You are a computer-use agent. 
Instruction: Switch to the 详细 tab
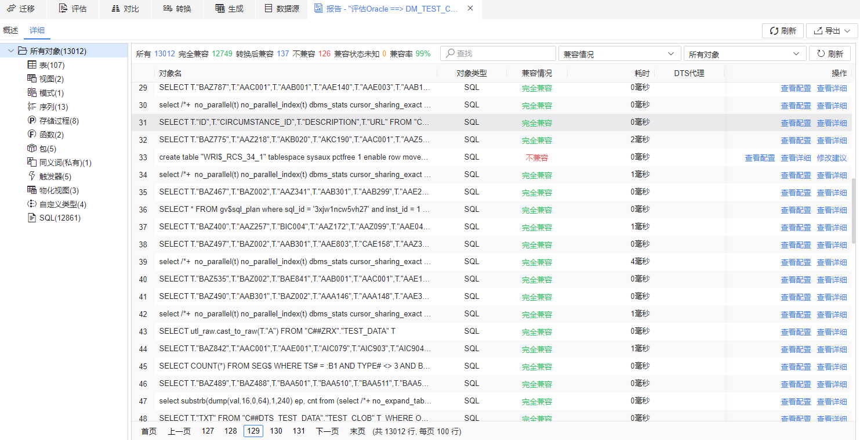(37, 30)
